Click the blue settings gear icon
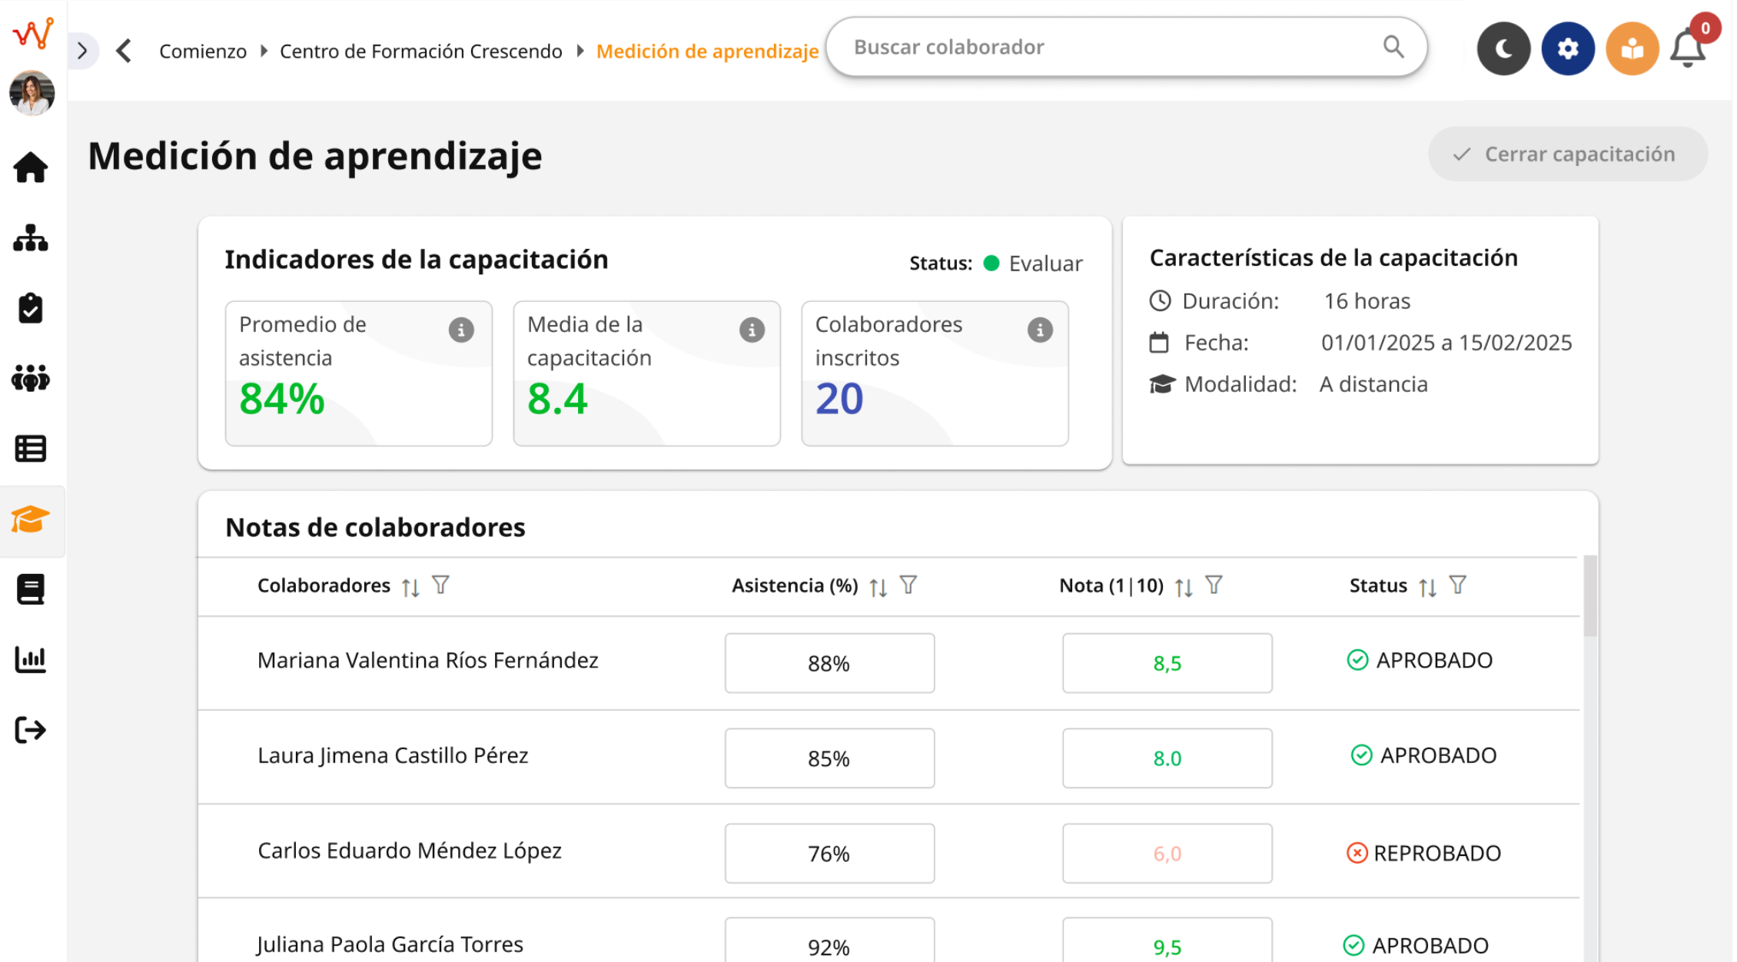This screenshot has height=962, width=1737. pos(1568,49)
